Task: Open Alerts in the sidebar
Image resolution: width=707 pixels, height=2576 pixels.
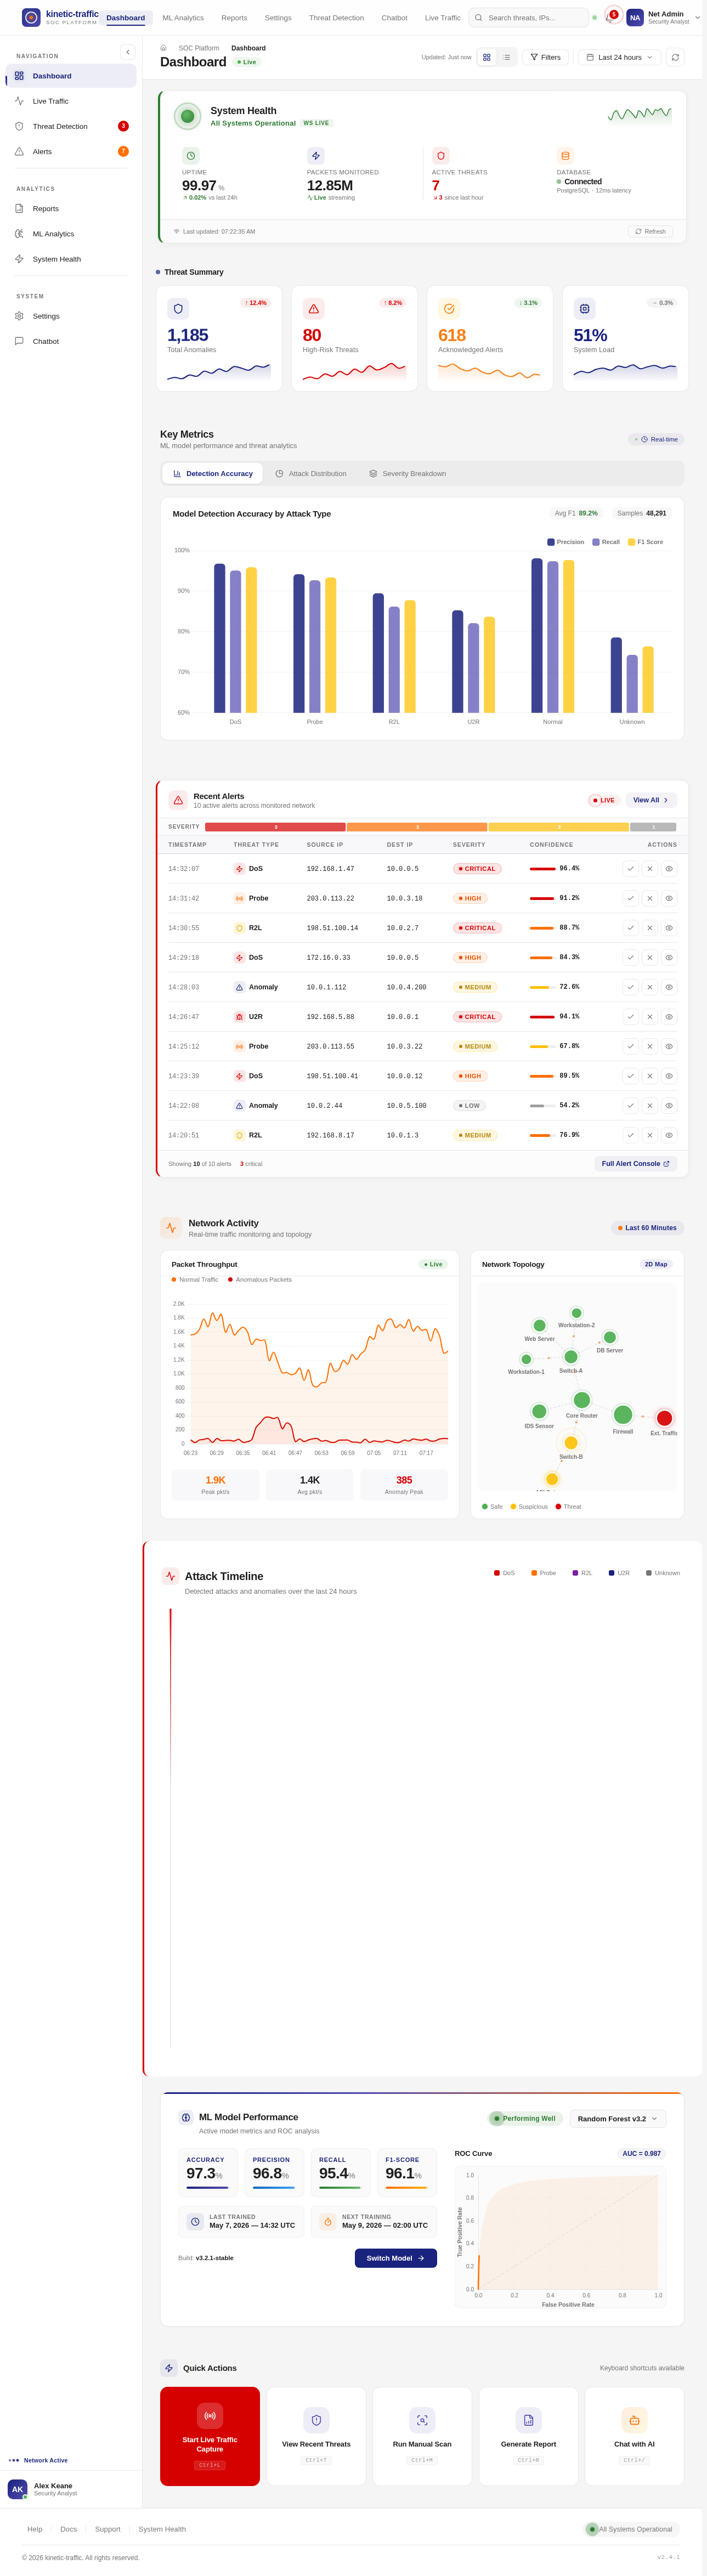Action: pos(71,151)
